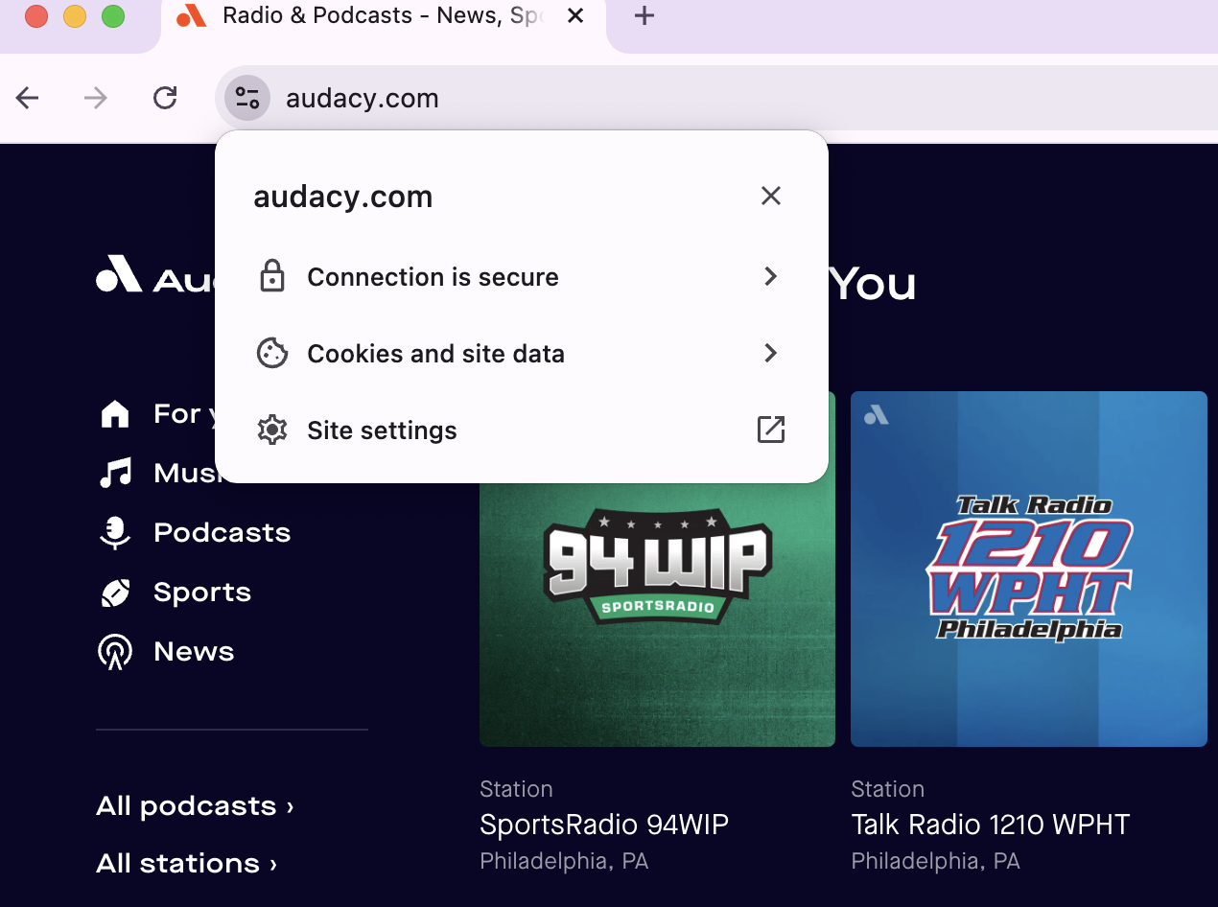Viewport: 1218px width, 907px height.
Task: Expand Connection is secure details
Action: point(770,277)
